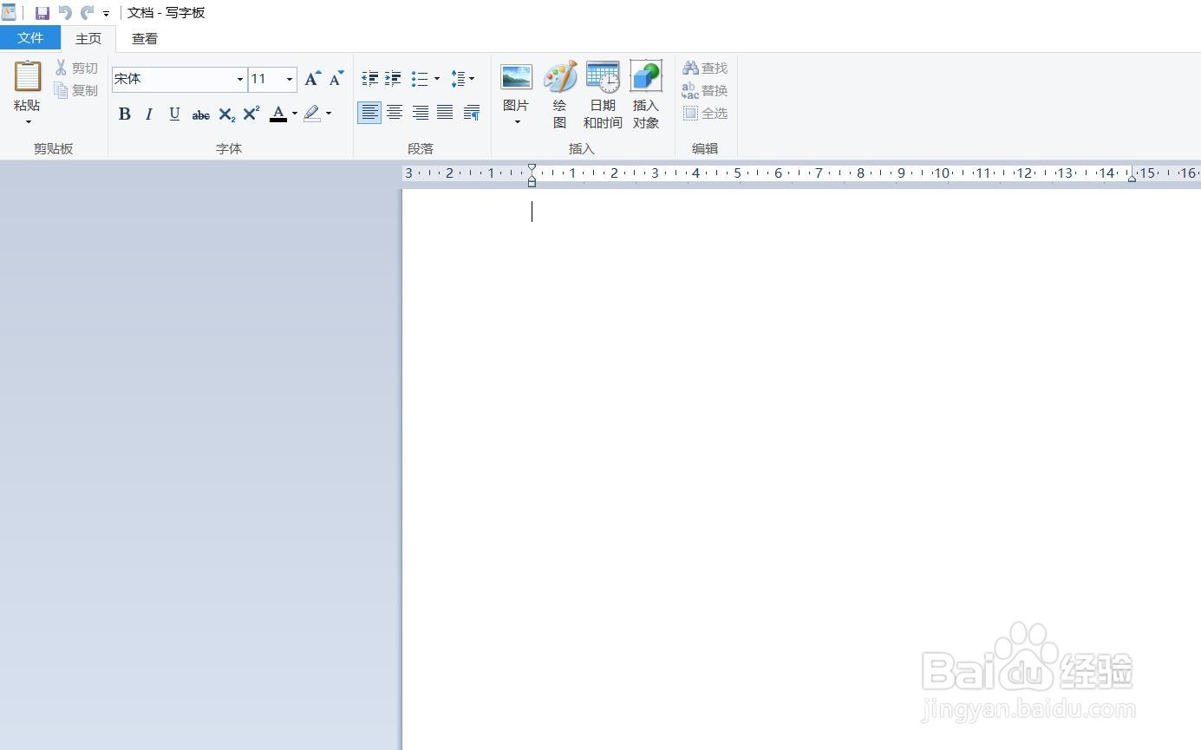
Task: Click the 全选 select all button
Action: coord(705,113)
